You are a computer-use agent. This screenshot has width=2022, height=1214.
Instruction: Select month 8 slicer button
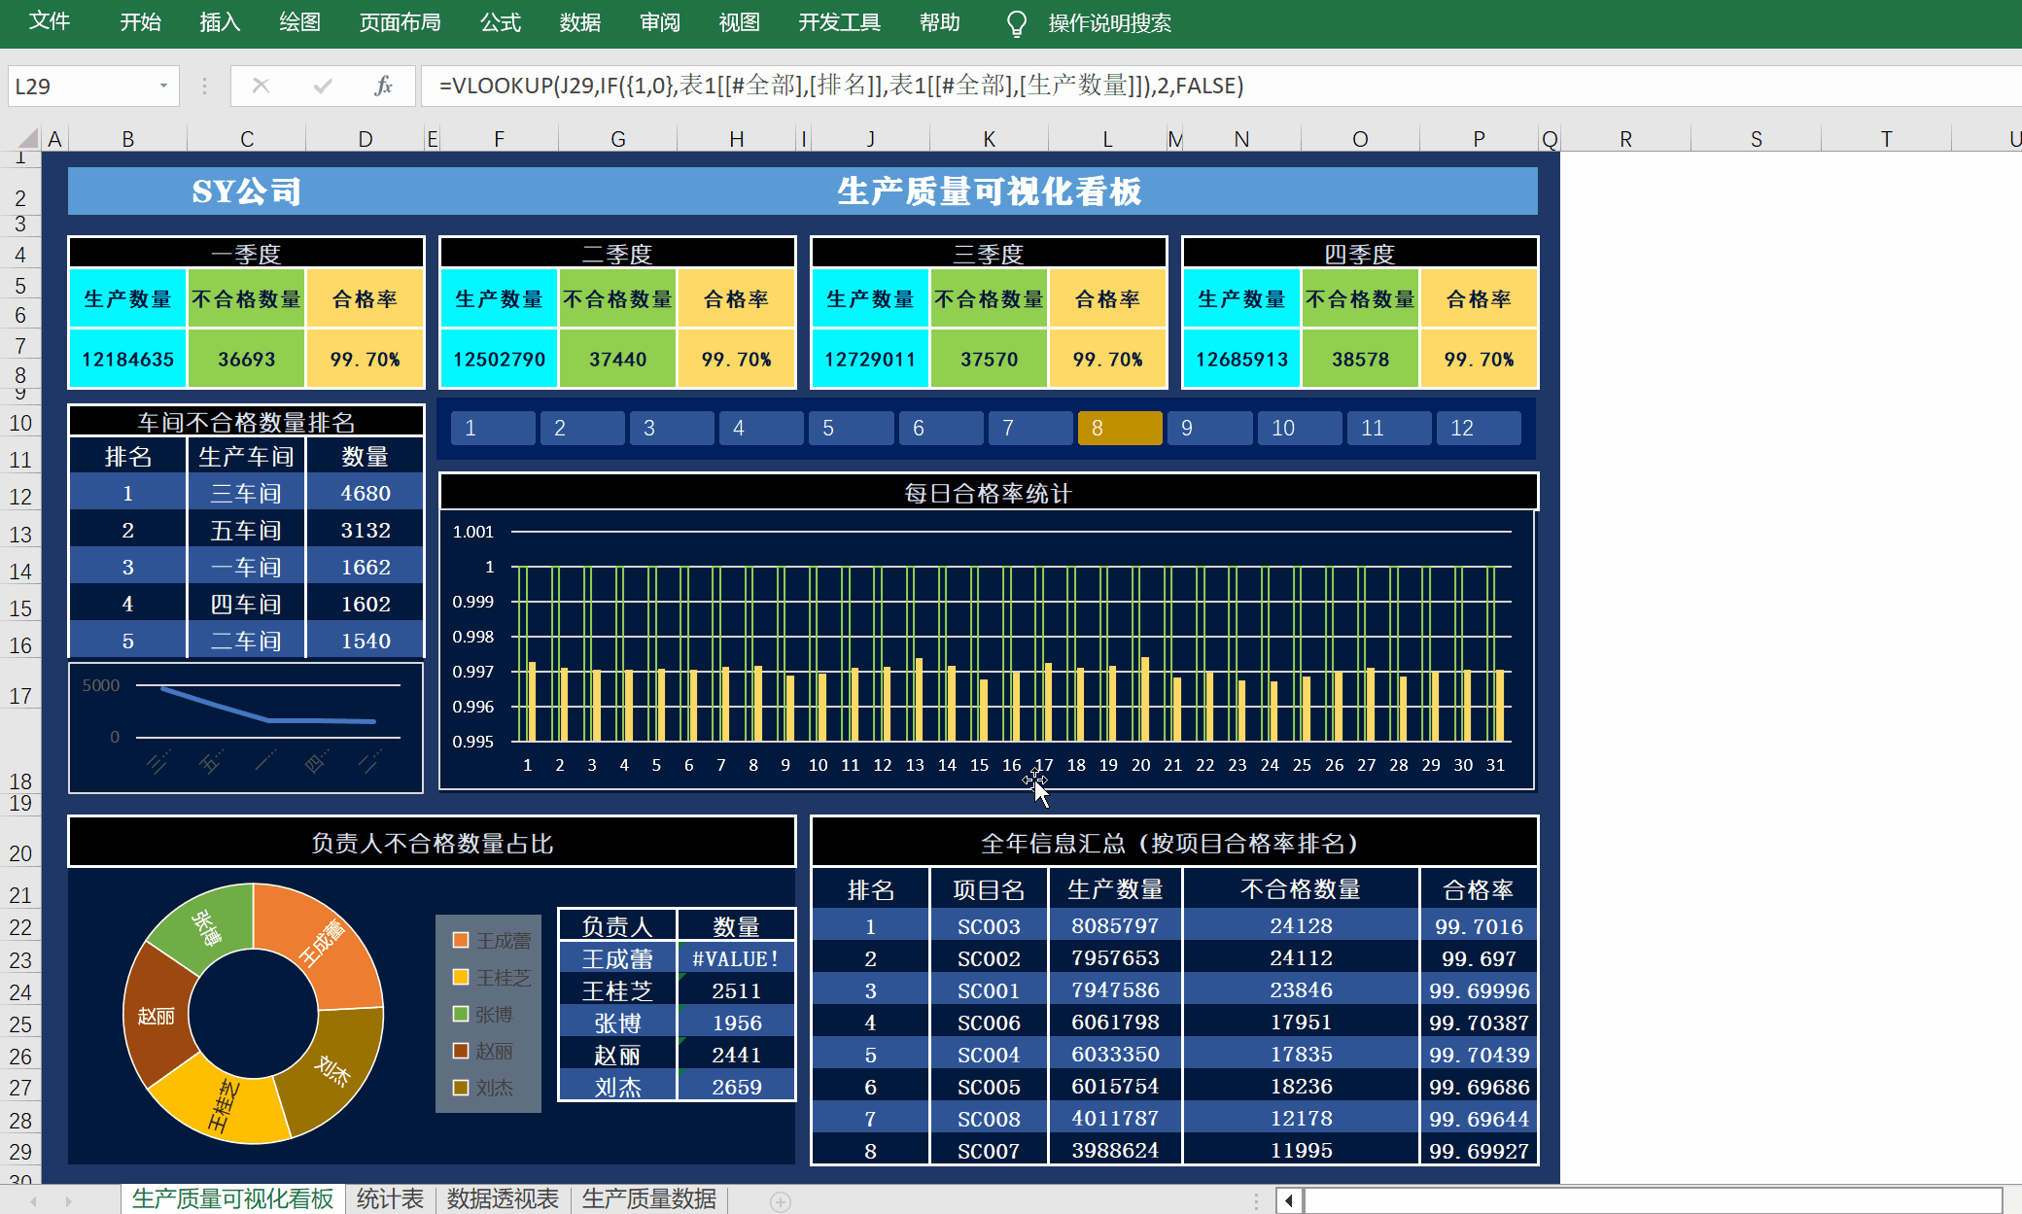(1119, 428)
